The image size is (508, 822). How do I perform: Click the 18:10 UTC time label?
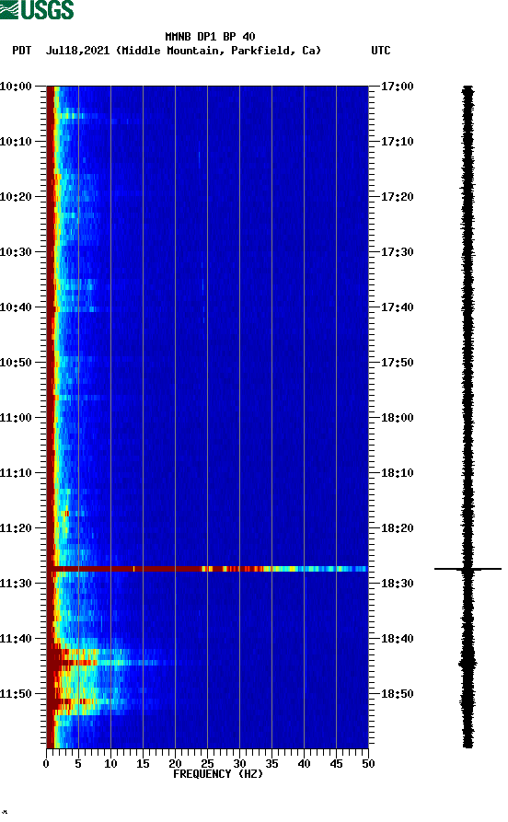pyautogui.click(x=397, y=473)
